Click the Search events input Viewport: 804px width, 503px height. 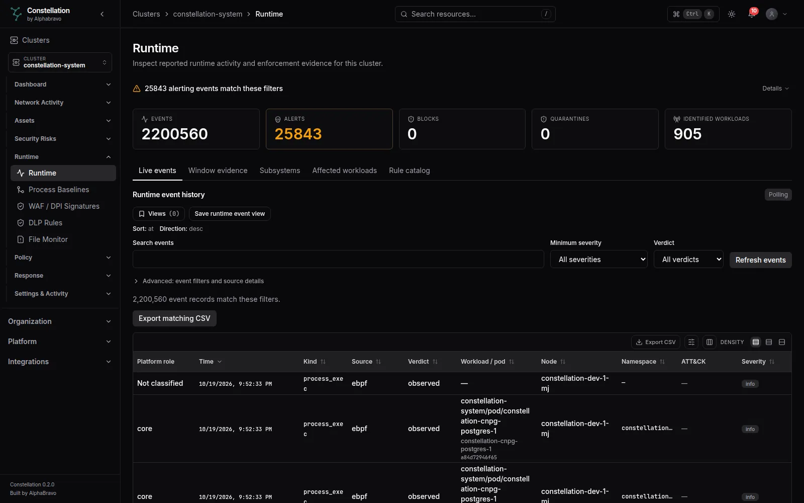(x=338, y=259)
